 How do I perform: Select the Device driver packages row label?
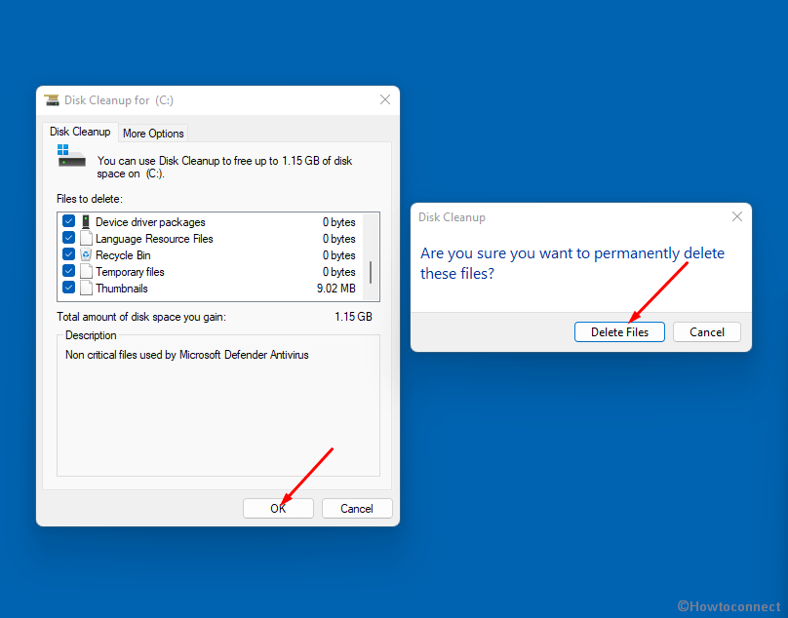click(150, 222)
